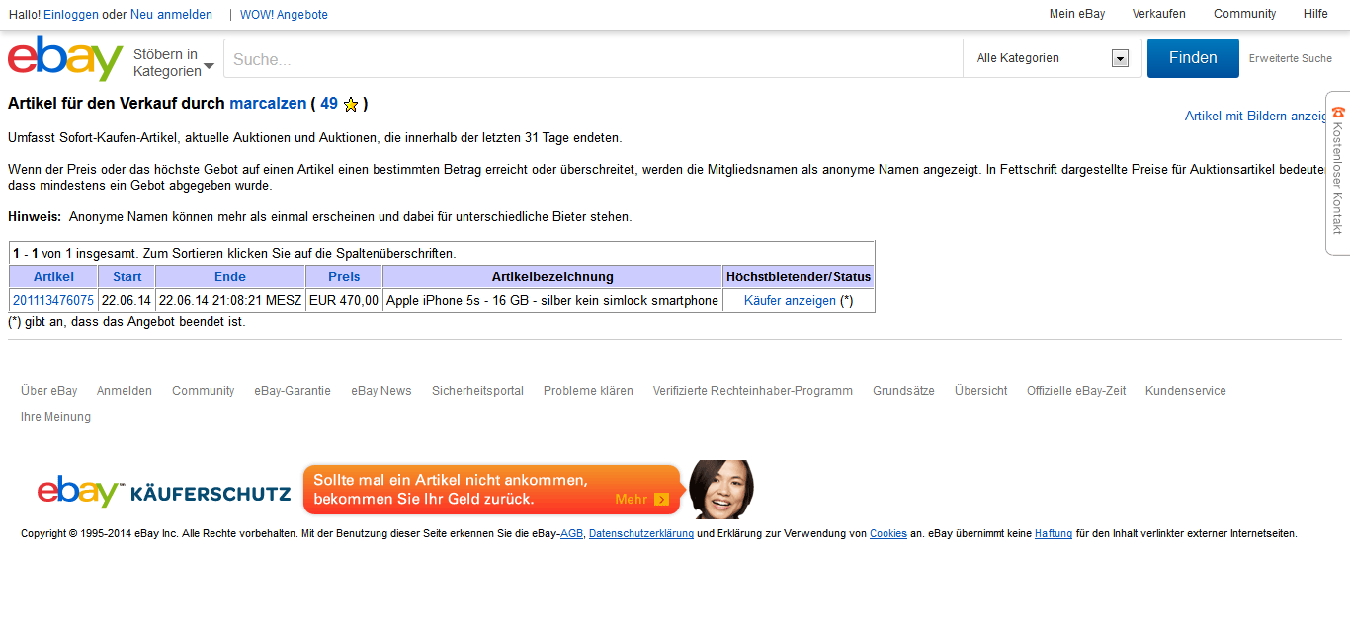Open Erweiterte Suche link
Viewport: 1350px width, 626px height.
pos(1291,58)
